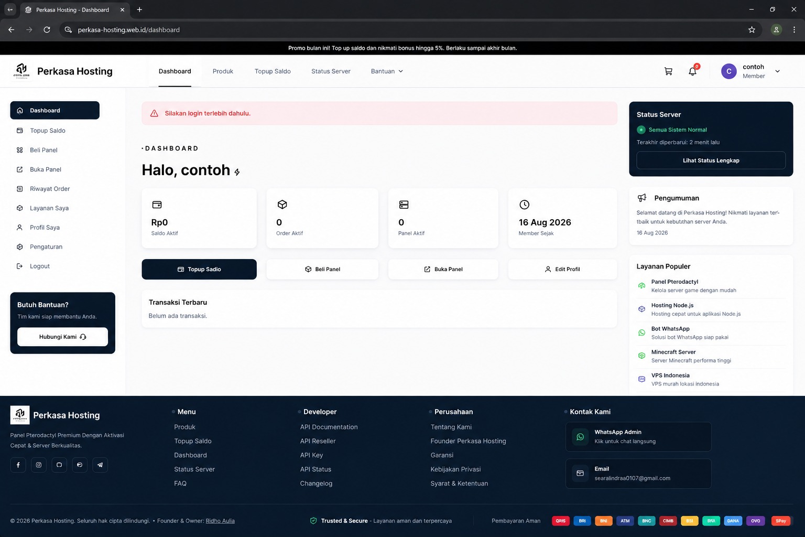Click the Bot WhatsApp service icon
The height and width of the screenshot is (537, 805).
[x=641, y=332]
